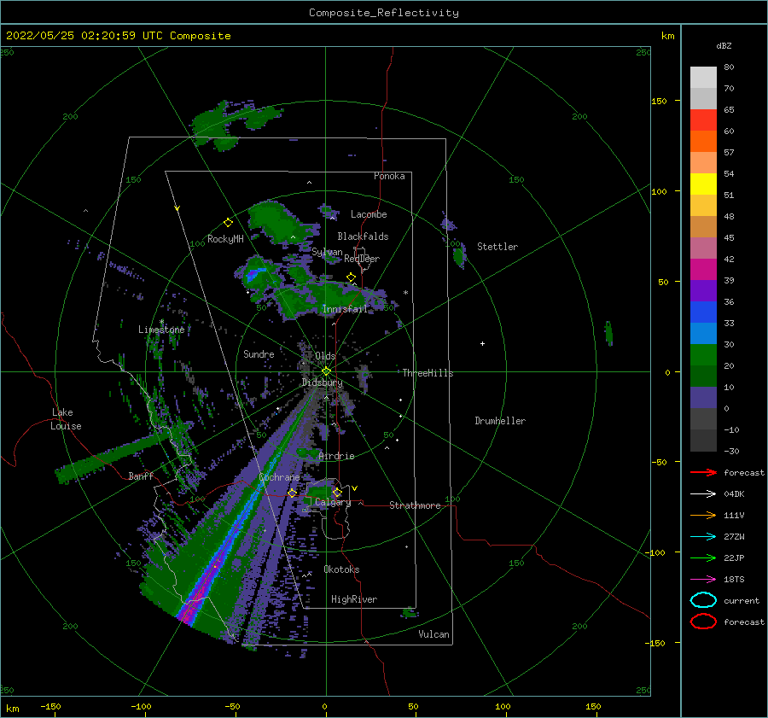The width and height of the screenshot is (768, 718).
Task: Click the Strathmore label
Action: (x=416, y=505)
